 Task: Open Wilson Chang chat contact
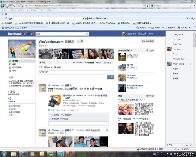[x=178, y=64]
